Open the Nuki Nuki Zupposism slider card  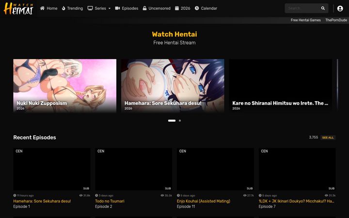(x=65, y=86)
